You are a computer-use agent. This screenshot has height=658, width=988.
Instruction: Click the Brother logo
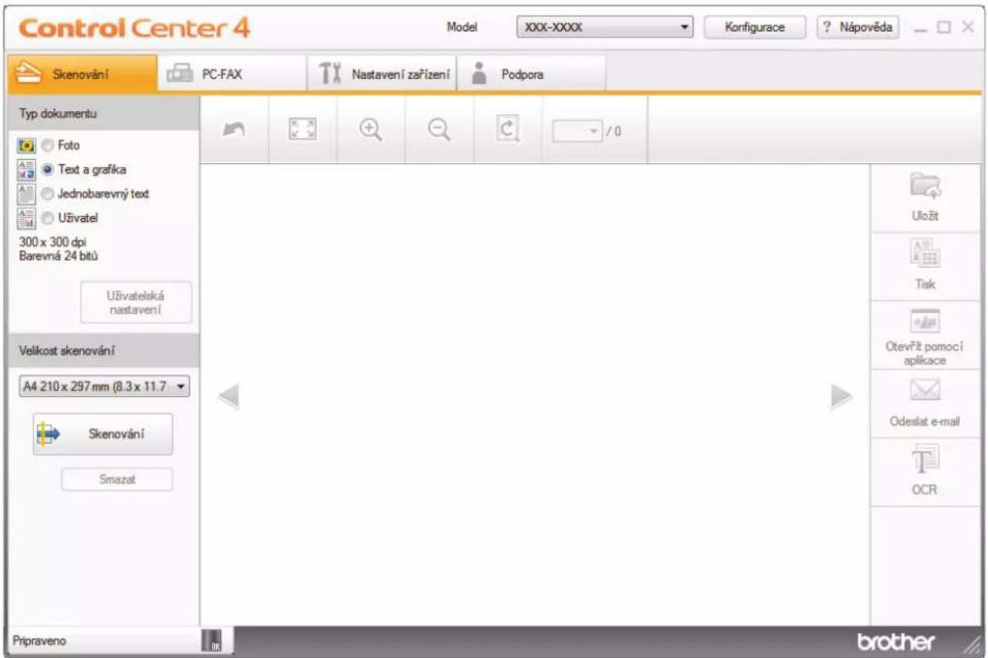(896, 642)
